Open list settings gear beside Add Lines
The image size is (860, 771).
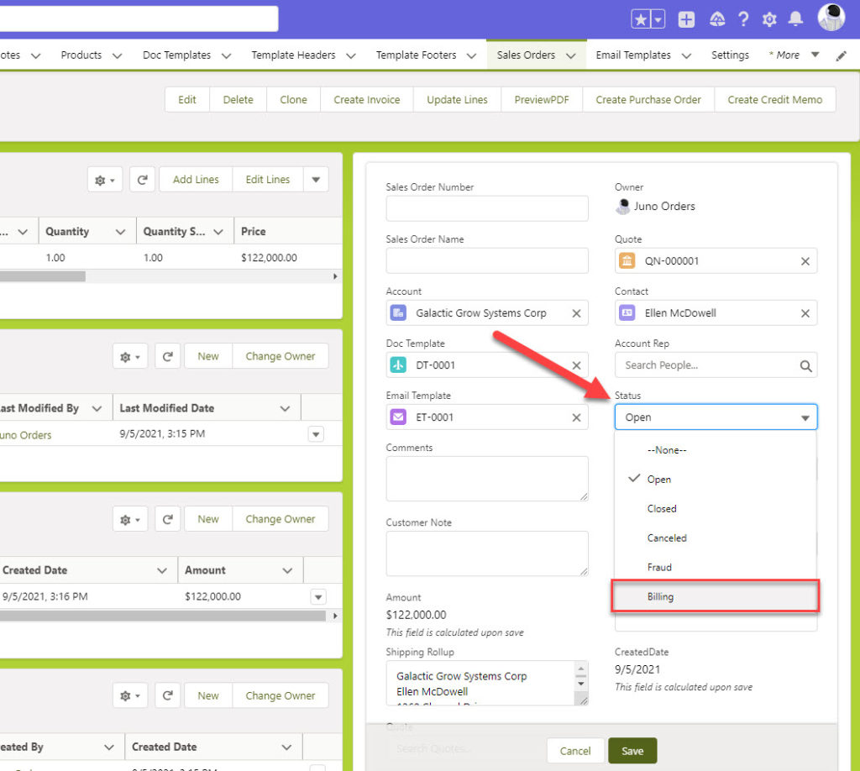coord(104,180)
